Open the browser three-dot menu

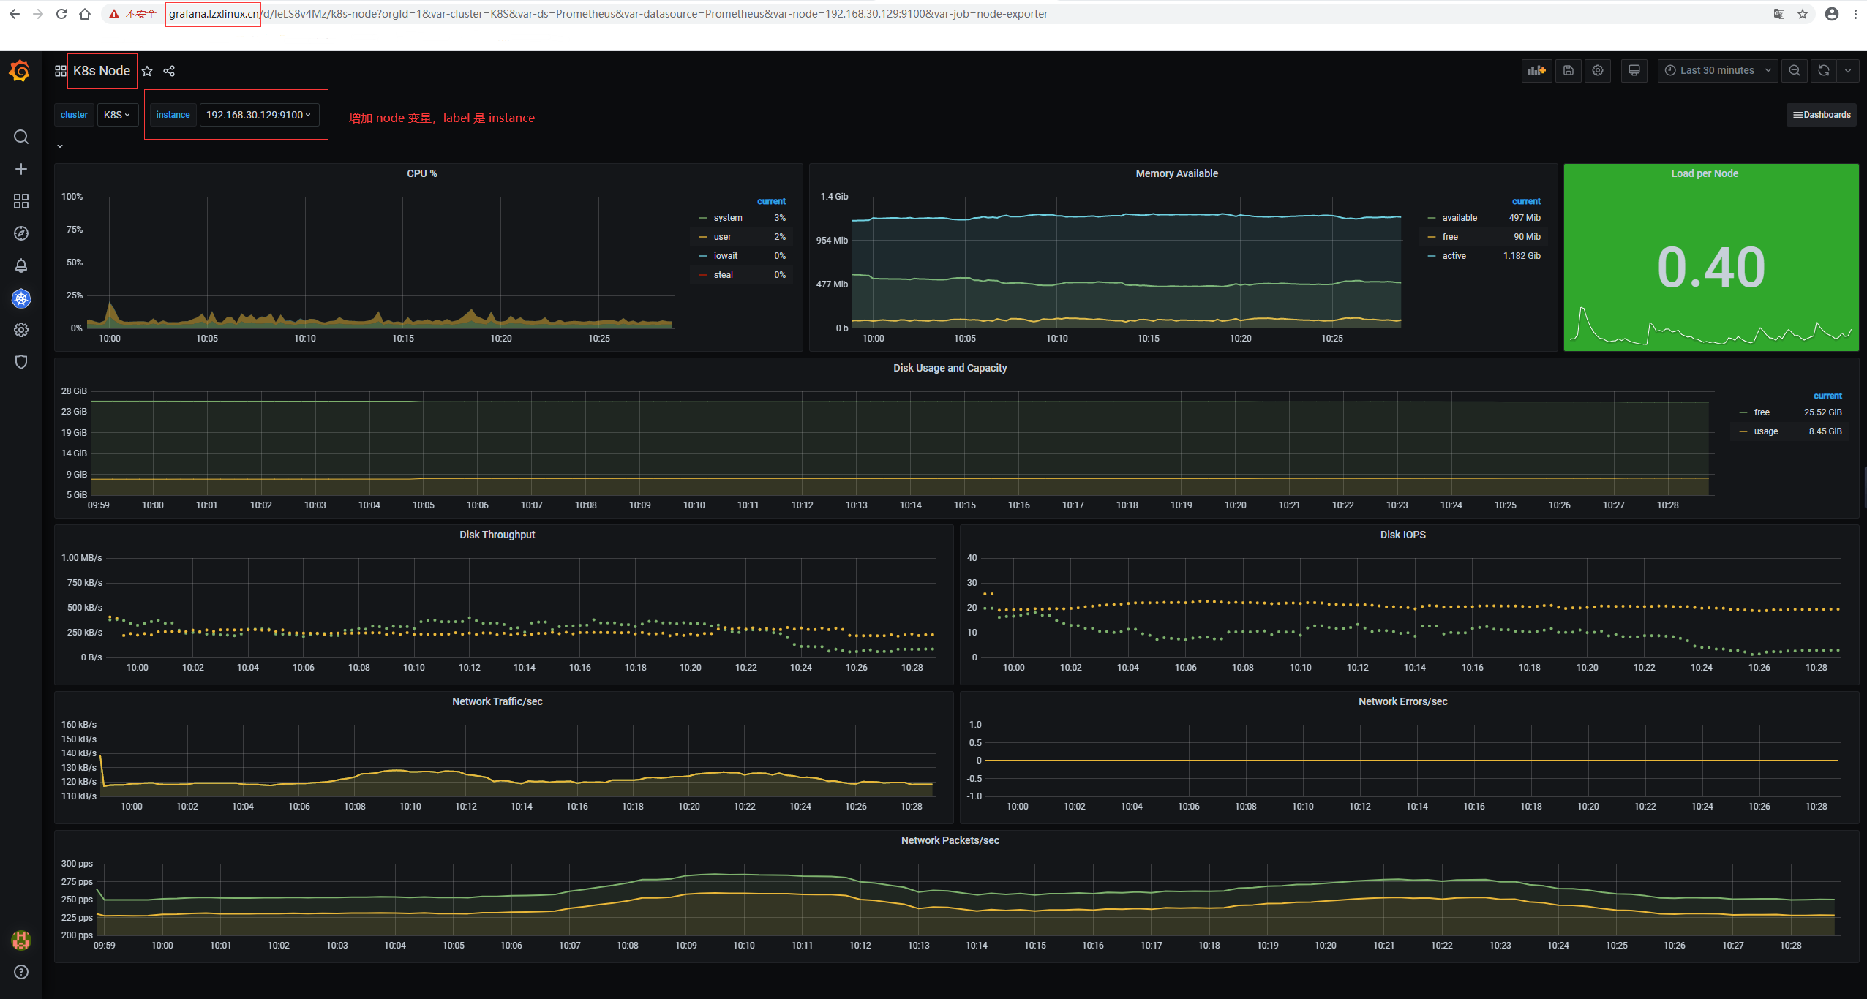pos(1856,14)
